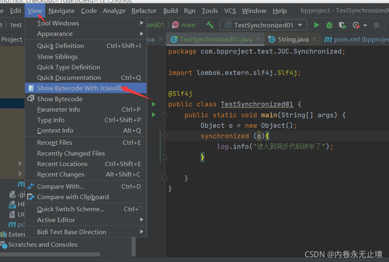Collapse the synchronized block fold marker
The width and height of the screenshot is (389, 262).
[165, 136]
